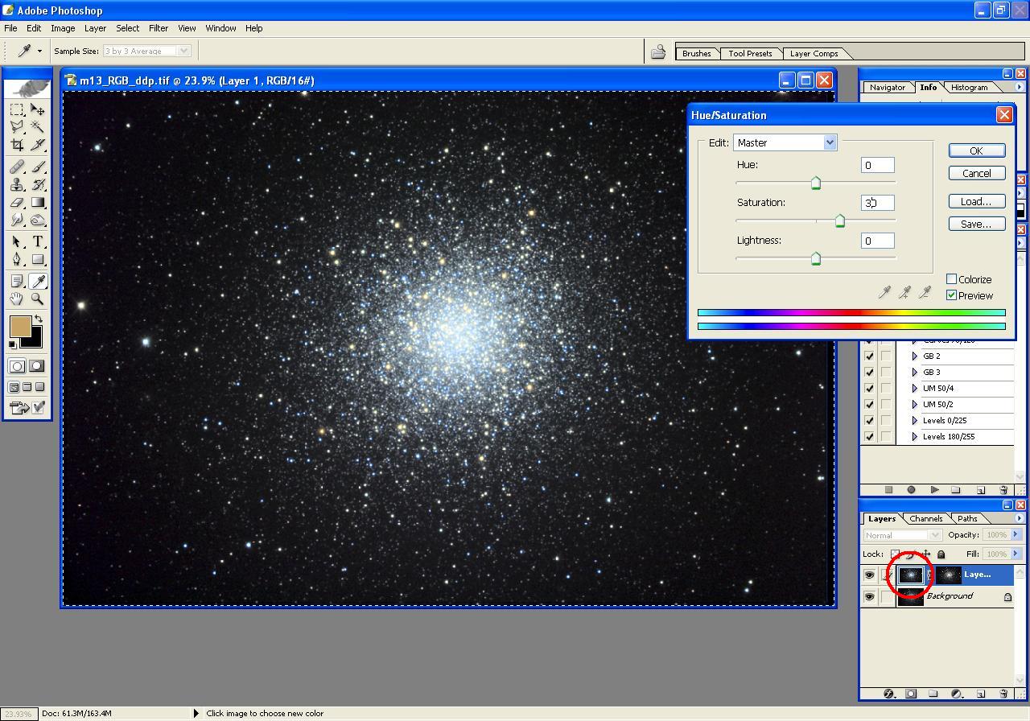Pick the Type tool
1030x721 pixels.
tap(38, 241)
